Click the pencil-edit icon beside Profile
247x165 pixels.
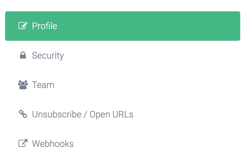(23, 26)
